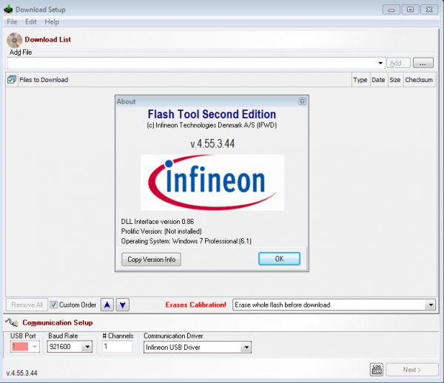Screen dimensions: 444x383
Task: Expand the Baud Rate 921600 dropdown
Action: point(87,347)
